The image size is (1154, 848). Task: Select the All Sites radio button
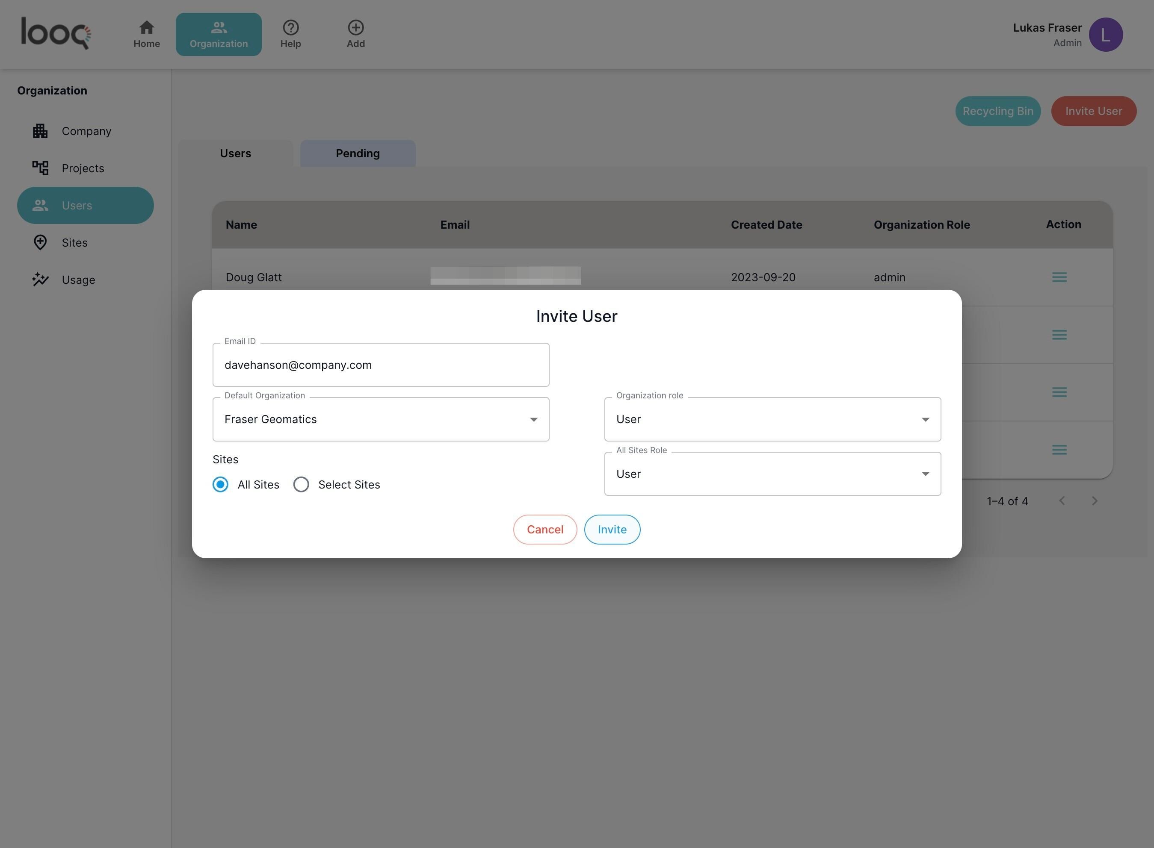[x=220, y=485]
